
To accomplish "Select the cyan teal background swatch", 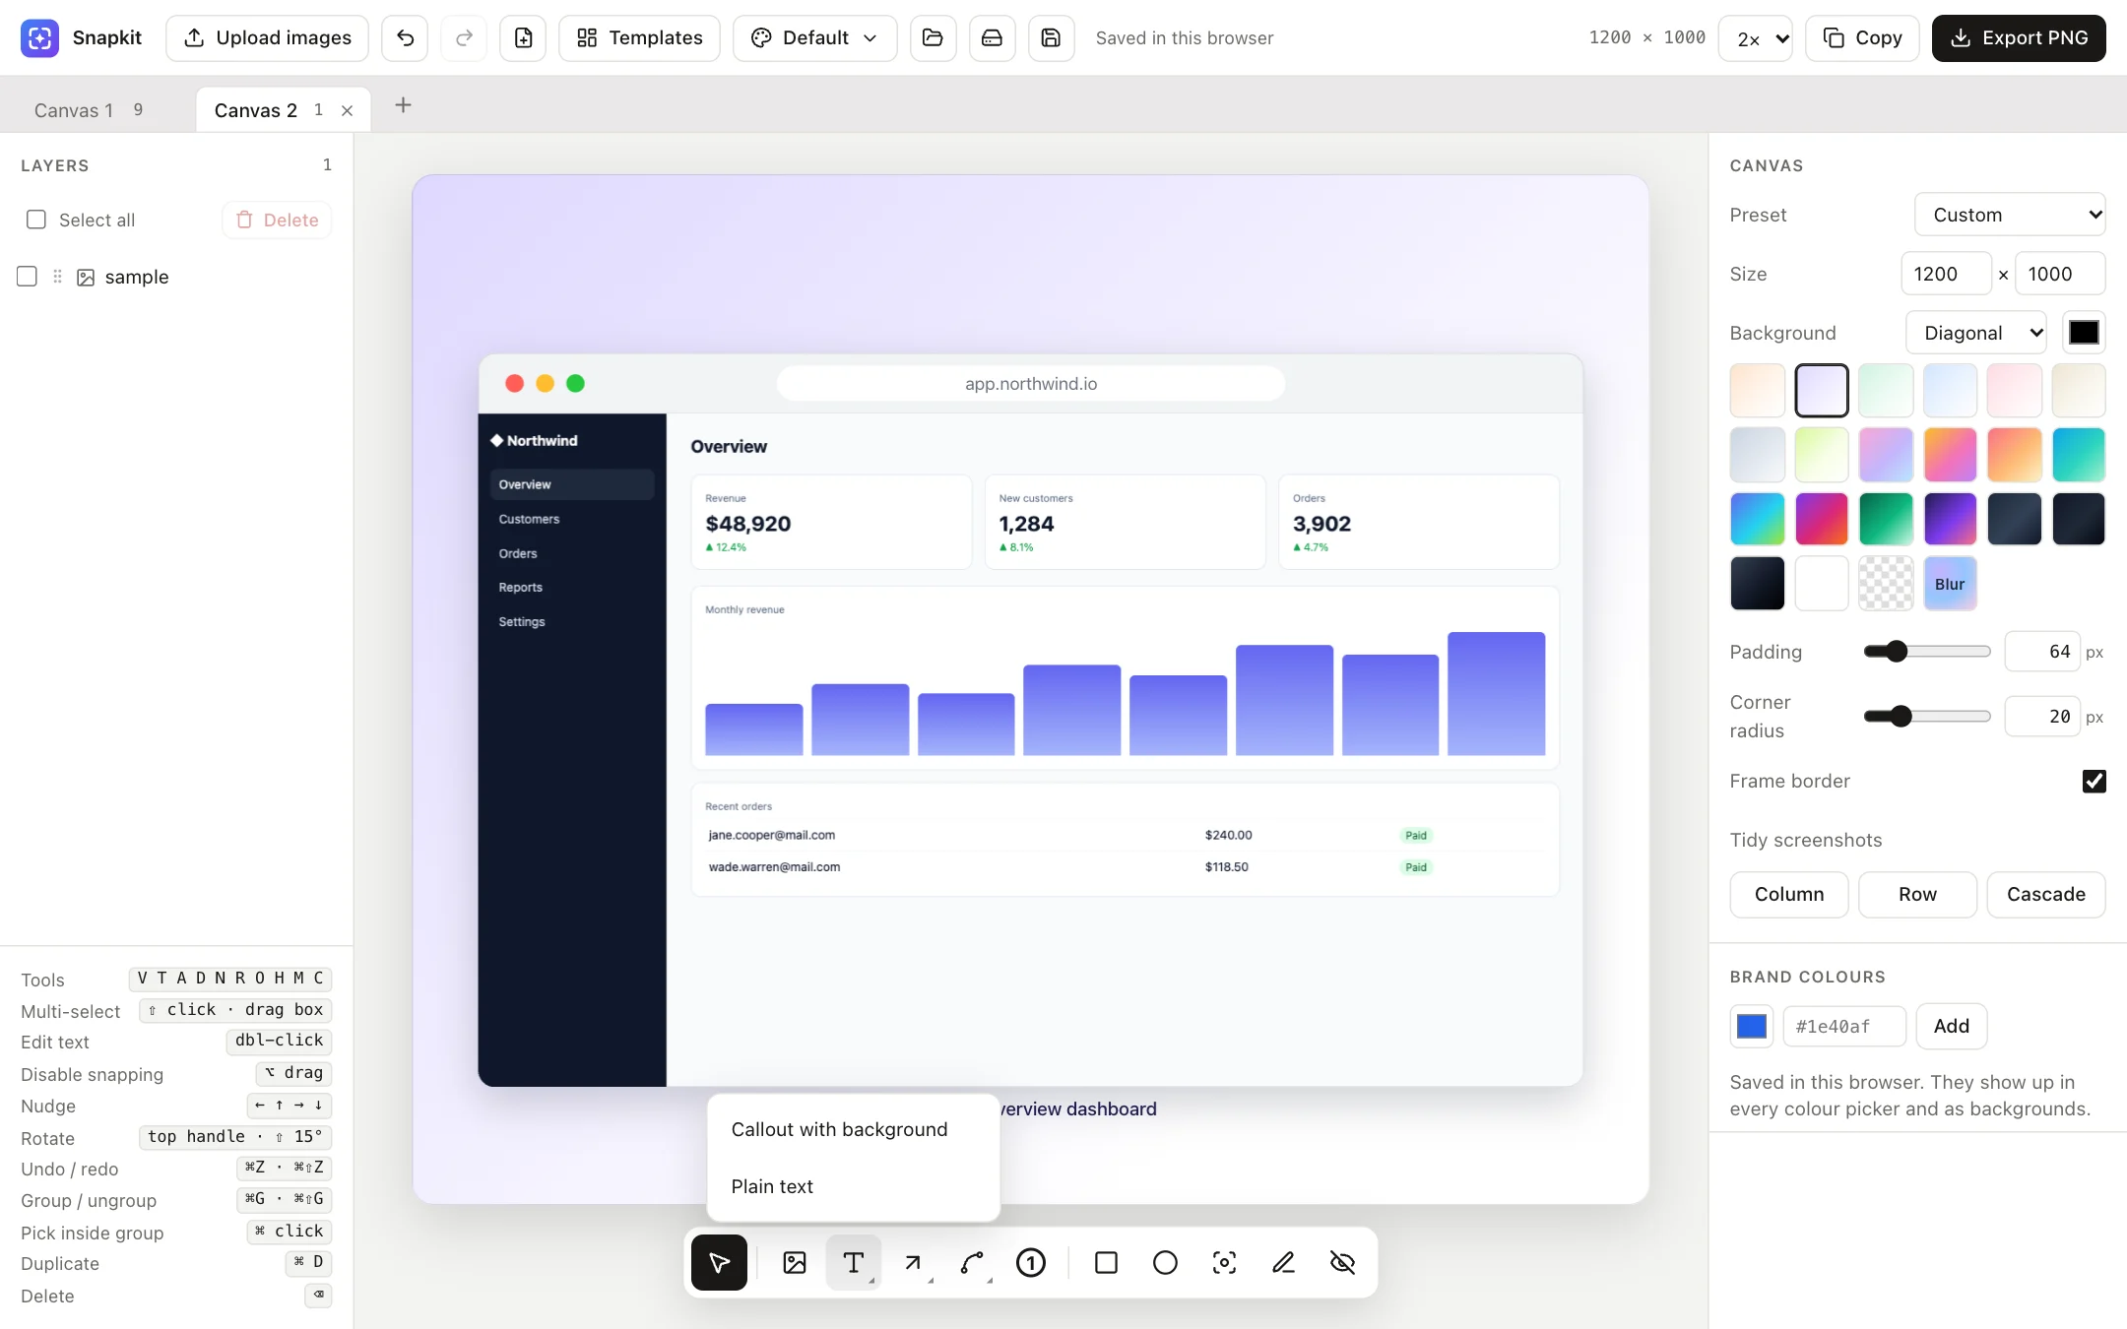I will (2079, 455).
